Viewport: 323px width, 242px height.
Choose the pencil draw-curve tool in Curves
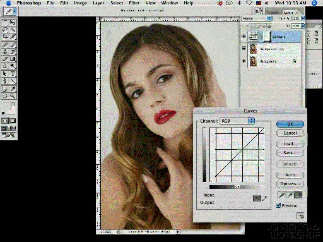click(265, 198)
